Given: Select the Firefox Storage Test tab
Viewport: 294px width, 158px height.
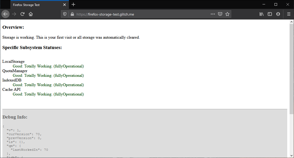Looking at the screenshot, I should tap(34, 5).
